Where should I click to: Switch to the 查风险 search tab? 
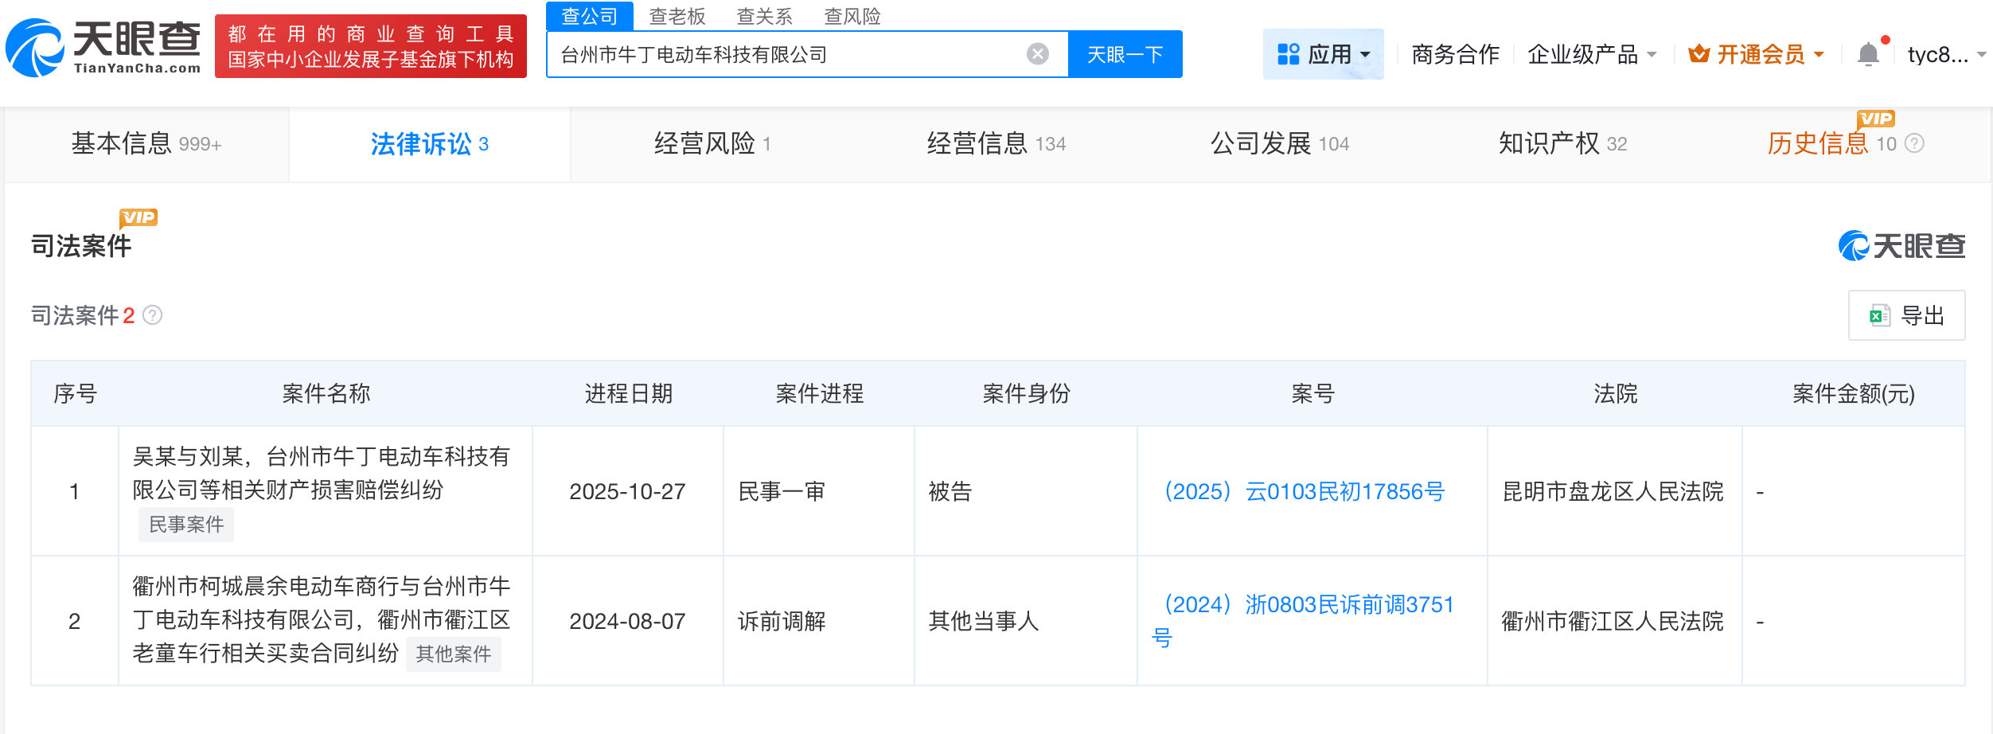852,16
